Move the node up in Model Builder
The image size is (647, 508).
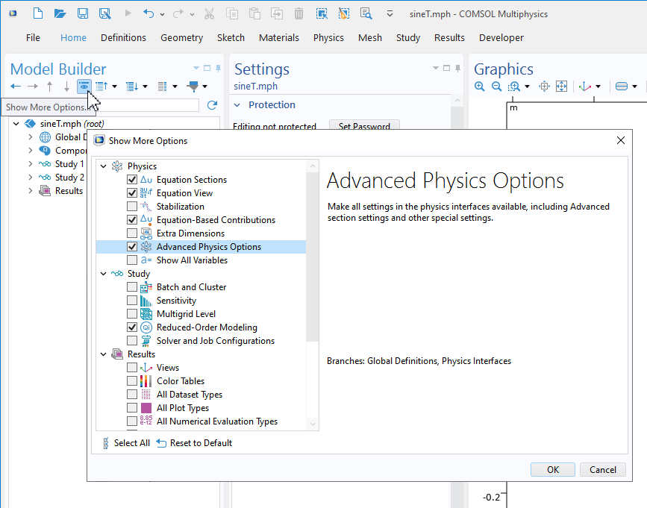click(49, 87)
